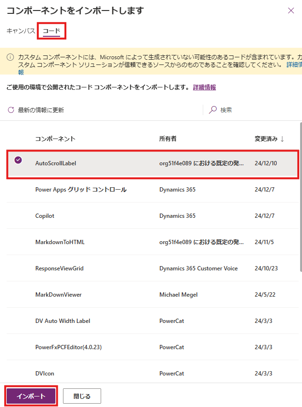Screen dimensions: 302x407
Task: Click Dynamics 365 Customer Voice owner cell
Action: point(198,268)
